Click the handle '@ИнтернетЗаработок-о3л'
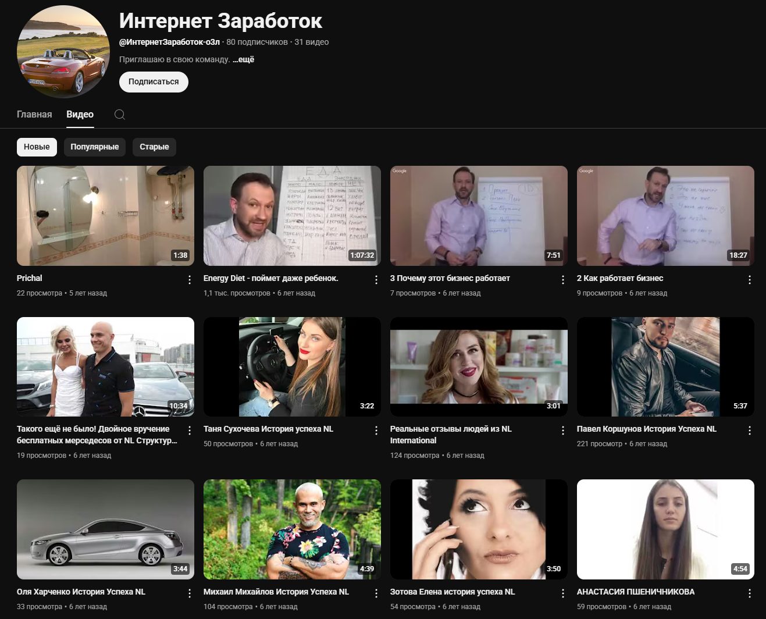The image size is (766, 619). (x=169, y=42)
